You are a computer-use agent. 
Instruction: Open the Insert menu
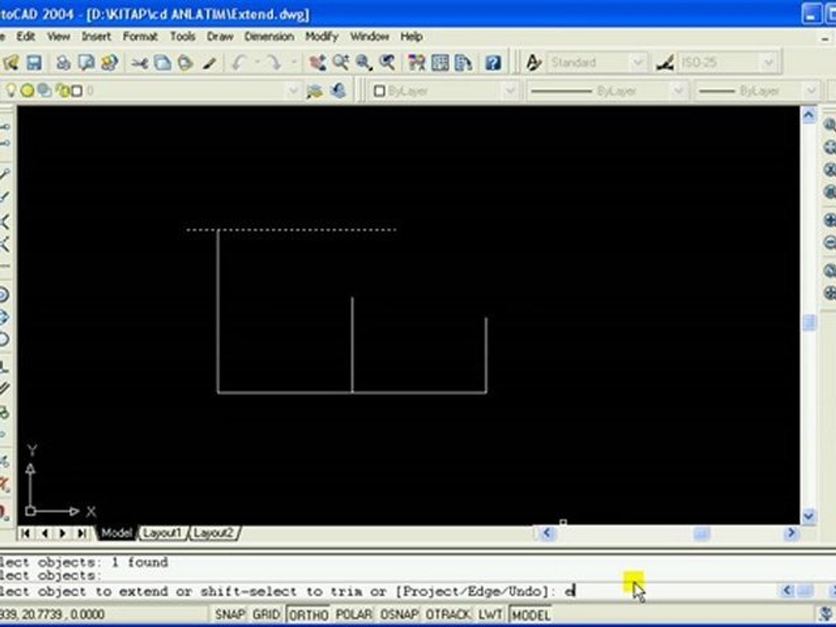click(x=96, y=36)
